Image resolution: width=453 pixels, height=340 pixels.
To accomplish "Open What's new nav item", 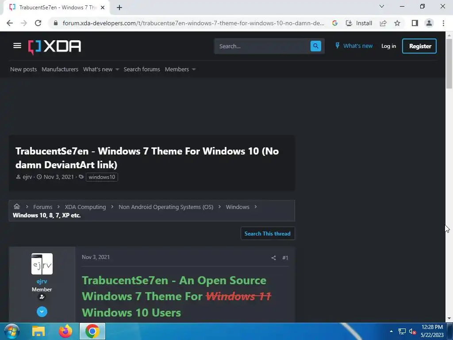I will pos(98,69).
